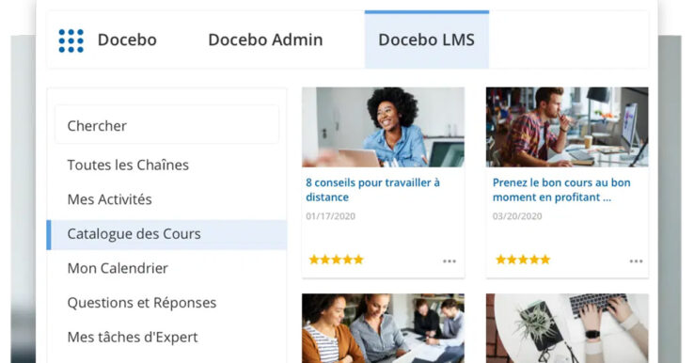Open thumbnail of smiling woman course
The width and height of the screenshot is (694, 363).
(x=384, y=127)
